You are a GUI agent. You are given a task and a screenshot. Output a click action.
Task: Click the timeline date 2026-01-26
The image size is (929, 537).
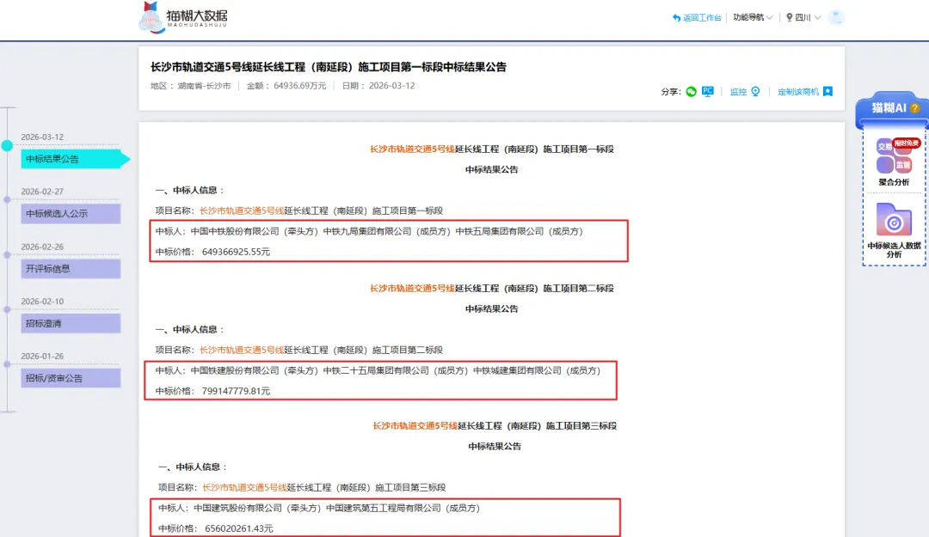coord(42,356)
